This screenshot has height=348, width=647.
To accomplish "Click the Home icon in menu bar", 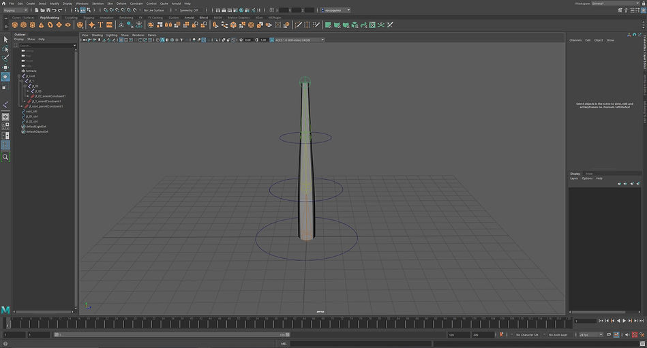I will point(3,3).
